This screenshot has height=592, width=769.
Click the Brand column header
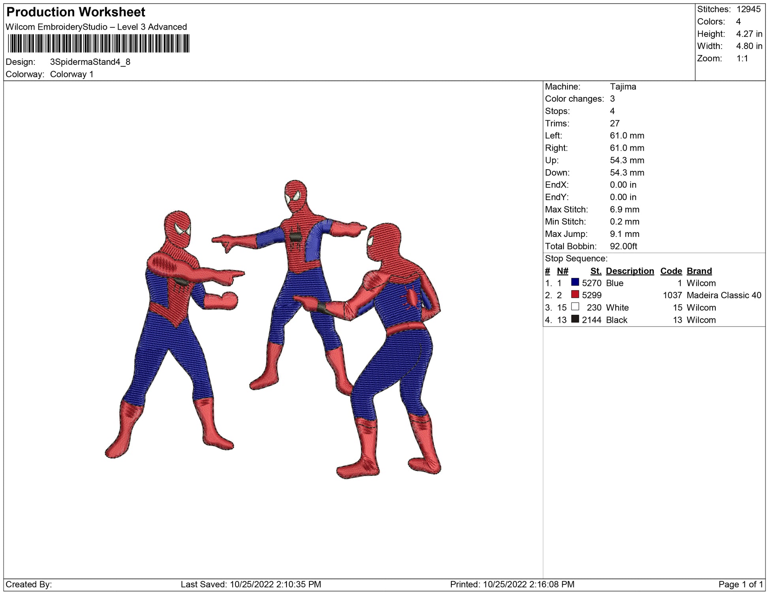tap(699, 271)
